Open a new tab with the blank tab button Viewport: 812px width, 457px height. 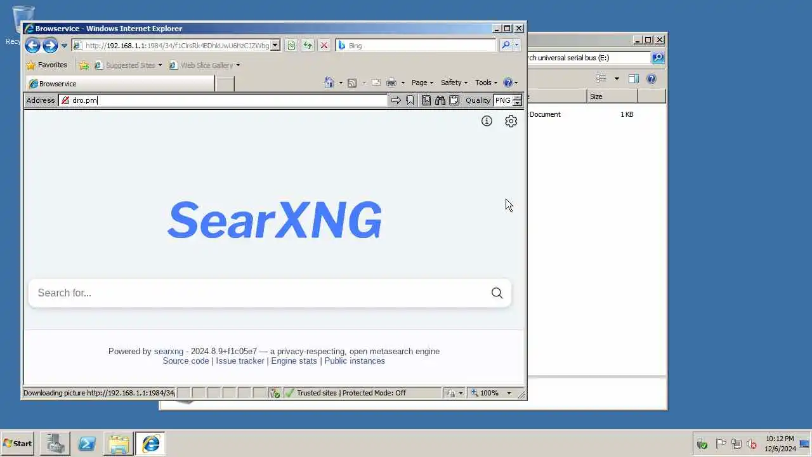(225, 84)
